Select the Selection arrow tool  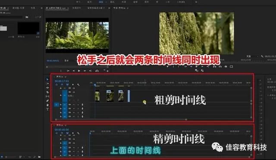tap(47, 80)
